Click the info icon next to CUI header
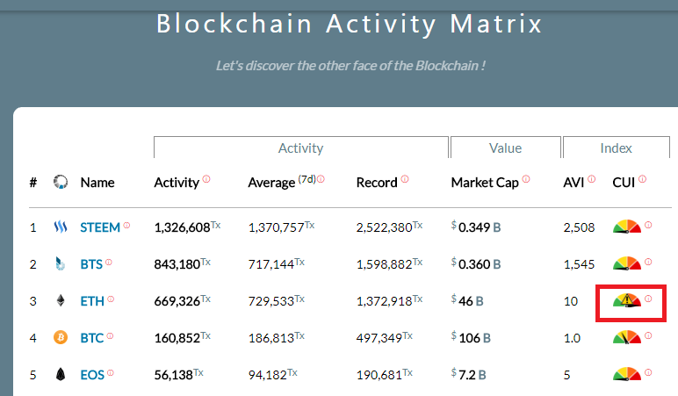678x396 pixels. [x=642, y=179]
